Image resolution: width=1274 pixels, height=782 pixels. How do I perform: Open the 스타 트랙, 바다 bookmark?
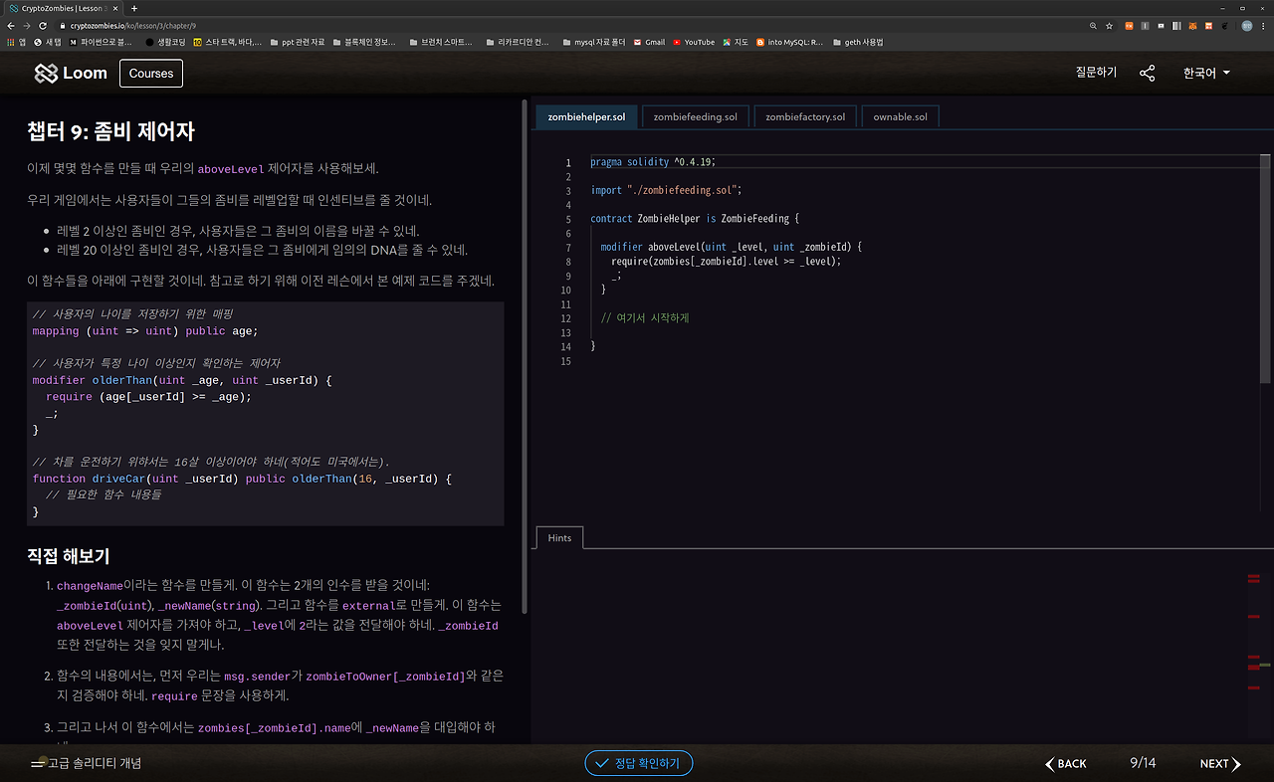[228, 42]
